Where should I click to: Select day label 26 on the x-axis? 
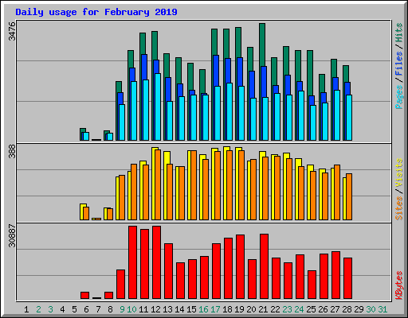[x=323, y=309]
